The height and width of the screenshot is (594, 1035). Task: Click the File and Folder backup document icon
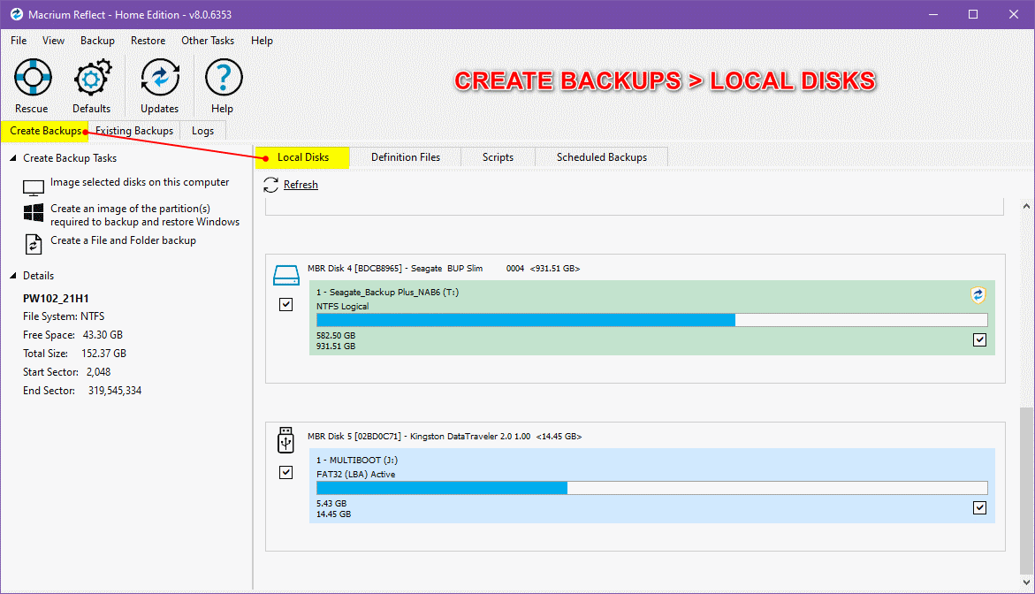point(33,244)
